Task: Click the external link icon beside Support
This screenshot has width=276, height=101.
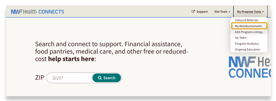Action: pyautogui.click(x=193, y=12)
